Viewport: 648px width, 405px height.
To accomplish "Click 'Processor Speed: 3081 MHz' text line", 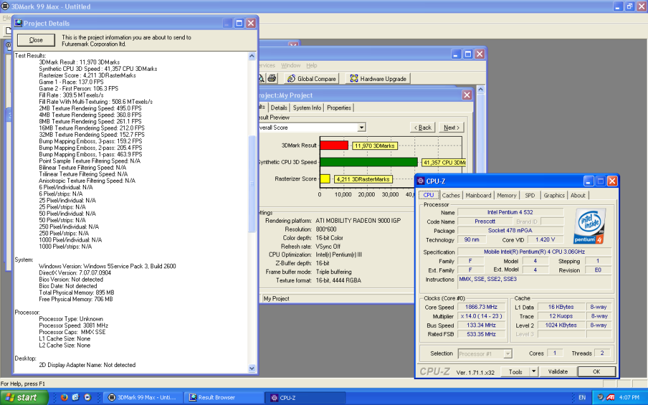I will pyautogui.click(x=73, y=325).
